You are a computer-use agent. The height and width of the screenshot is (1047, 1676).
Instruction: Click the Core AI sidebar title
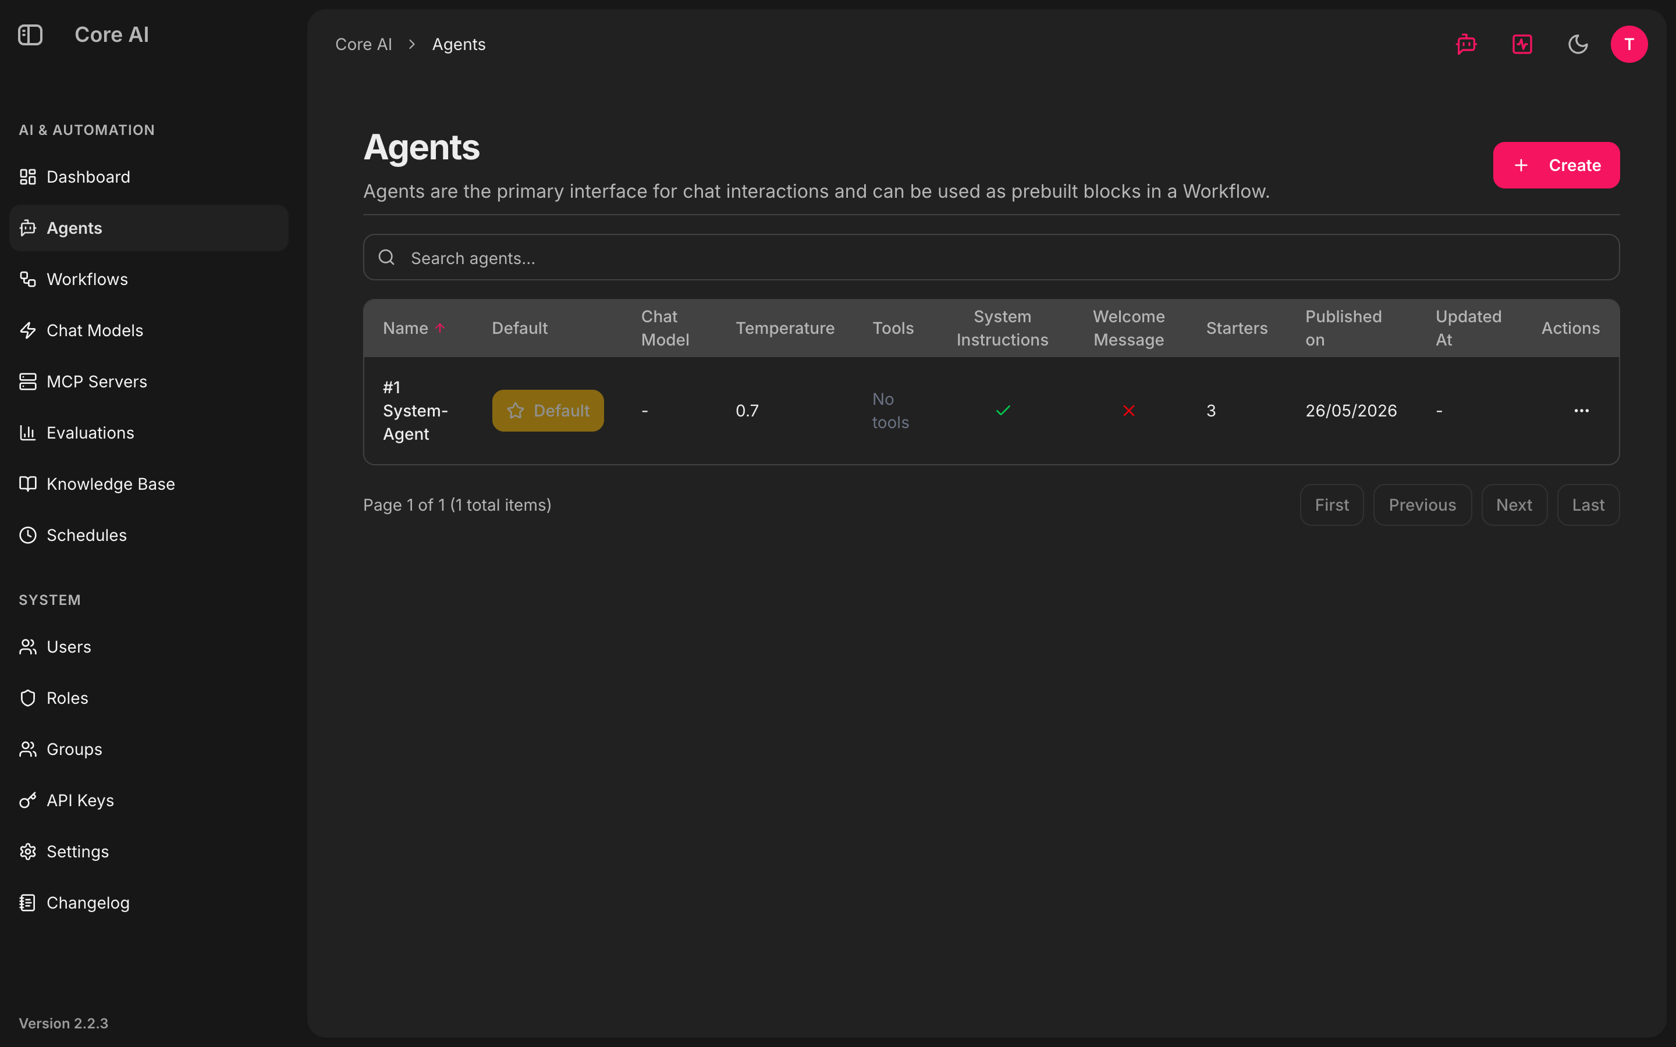[112, 35]
